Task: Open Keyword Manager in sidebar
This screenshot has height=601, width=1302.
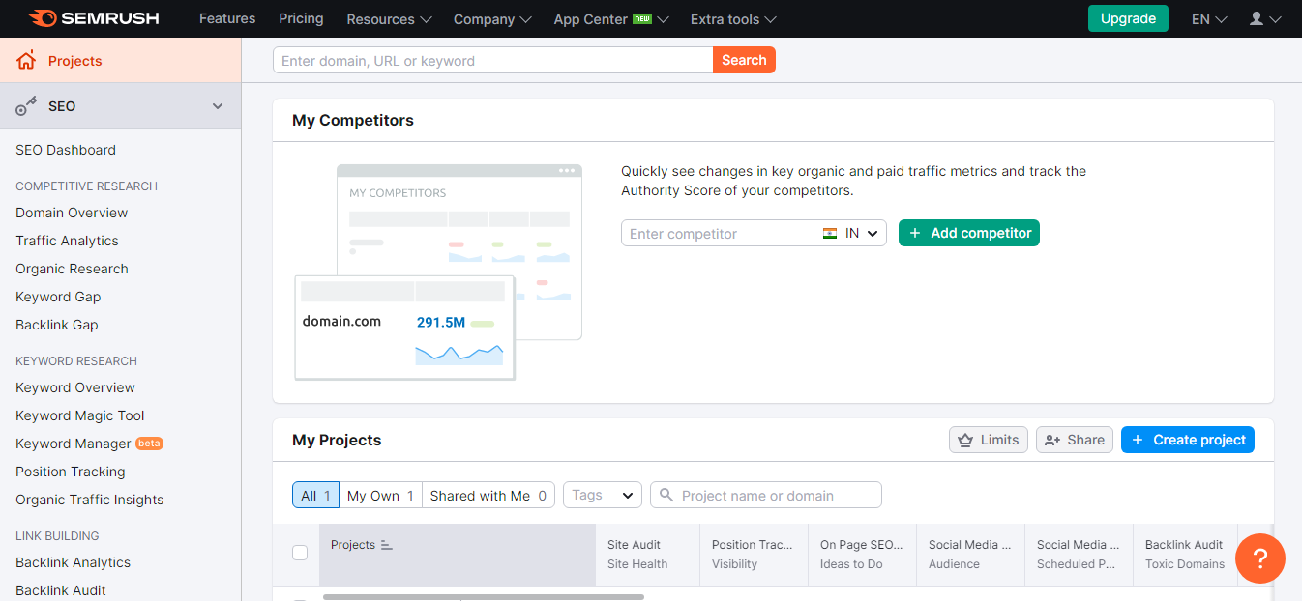Action: (74, 444)
